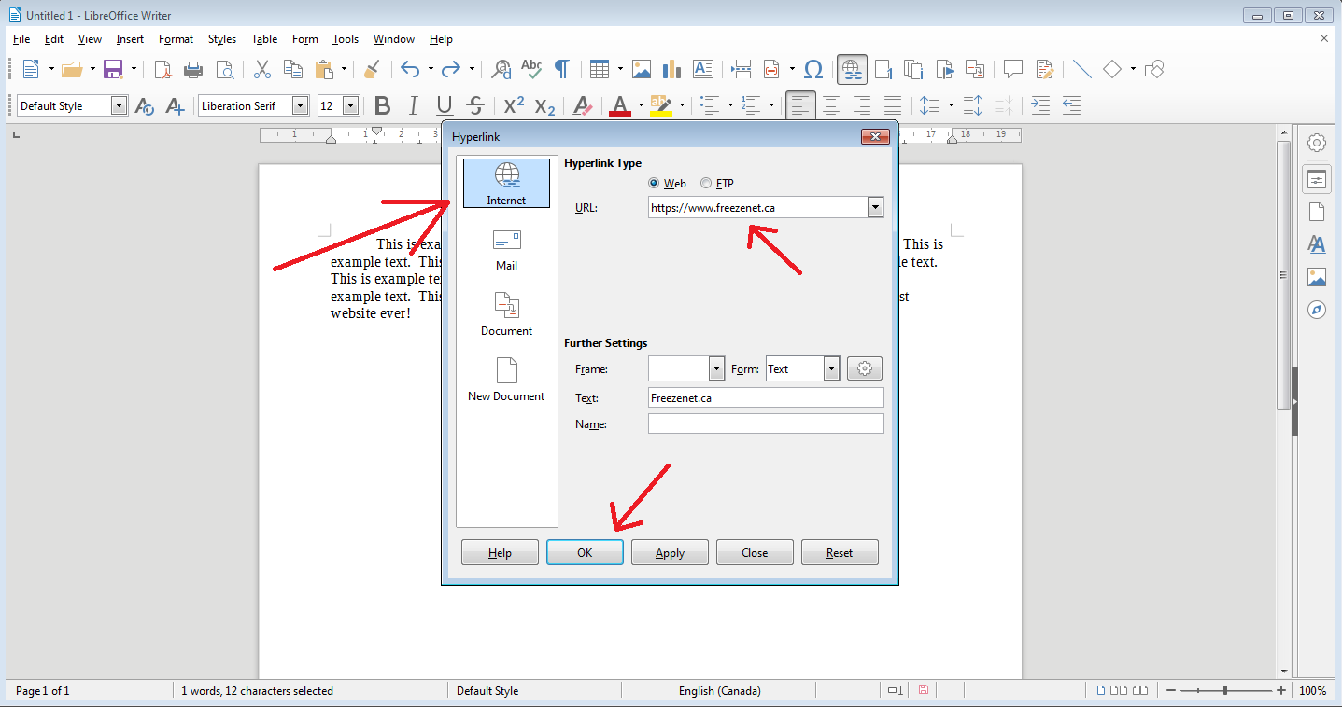Click the Reset button
This screenshot has height=707, width=1342.
(x=840, y=552)
